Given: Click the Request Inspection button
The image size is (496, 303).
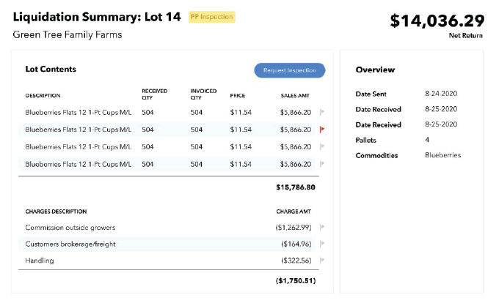Looking at the screenshot, I should coord(289,70).
